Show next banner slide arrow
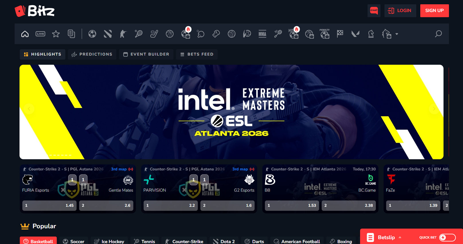 click(x=434, y=109)
